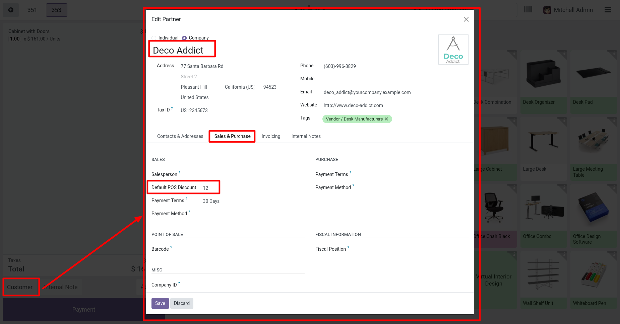Viewport: 620px width, 324px height.
Task: Add a new order with plus icon
Action: [11, 10]
